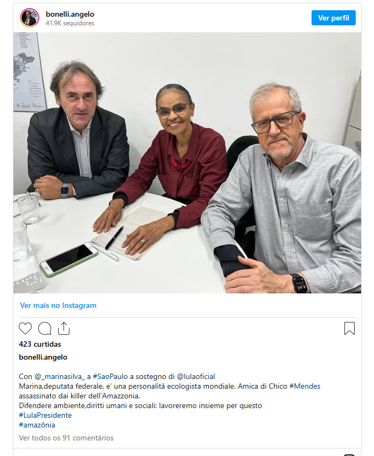The height and width of the screenshot is (456, 374).
Task: Open the bonelli.angelo username in header
Action: (x=70, y=14)
